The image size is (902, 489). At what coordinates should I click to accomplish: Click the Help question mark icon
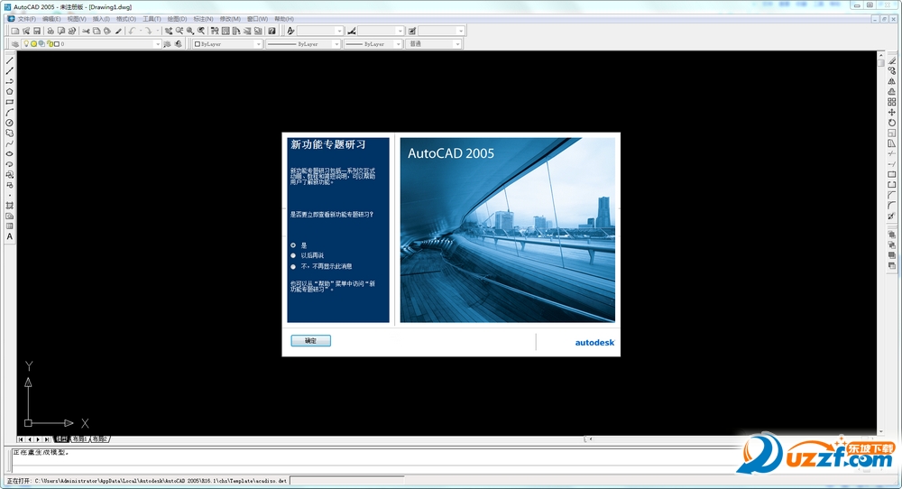272,31
